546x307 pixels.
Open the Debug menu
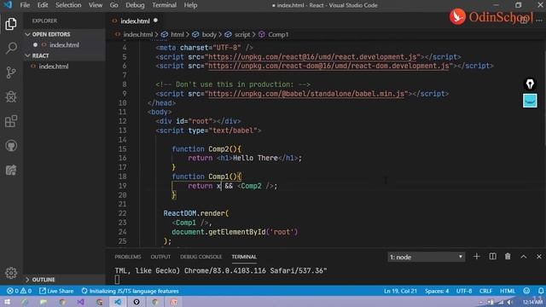point(135,5)
